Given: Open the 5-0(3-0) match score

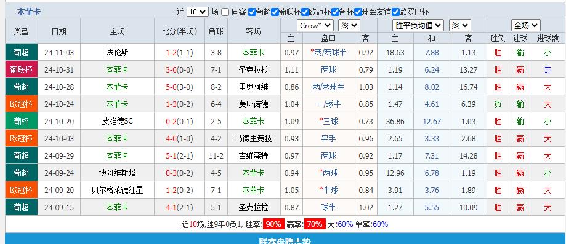Looking at the screenshot, I should point(179,87).
